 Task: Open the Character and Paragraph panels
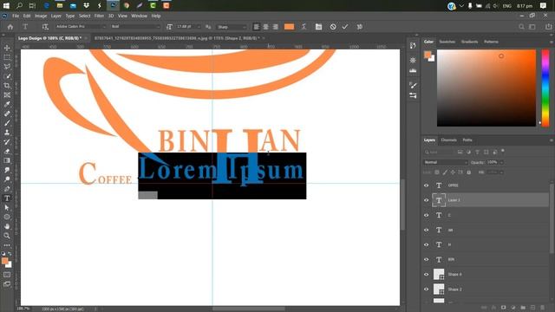tap(318, 27)
